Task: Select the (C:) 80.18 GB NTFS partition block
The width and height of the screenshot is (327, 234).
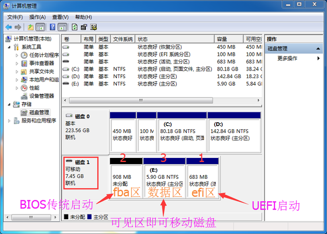Action: [182, 132]
